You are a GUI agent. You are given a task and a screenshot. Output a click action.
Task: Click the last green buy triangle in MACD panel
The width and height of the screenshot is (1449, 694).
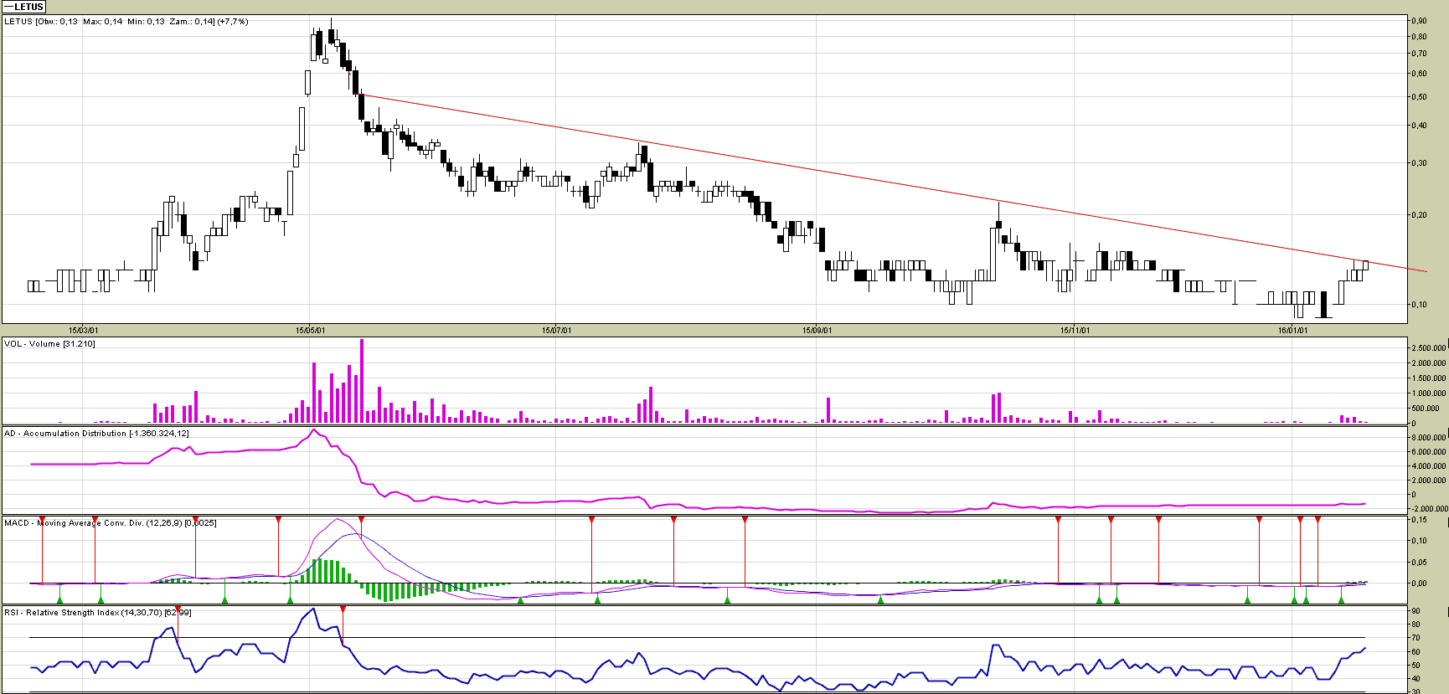pyautogui.click(x=1341, y=599)
